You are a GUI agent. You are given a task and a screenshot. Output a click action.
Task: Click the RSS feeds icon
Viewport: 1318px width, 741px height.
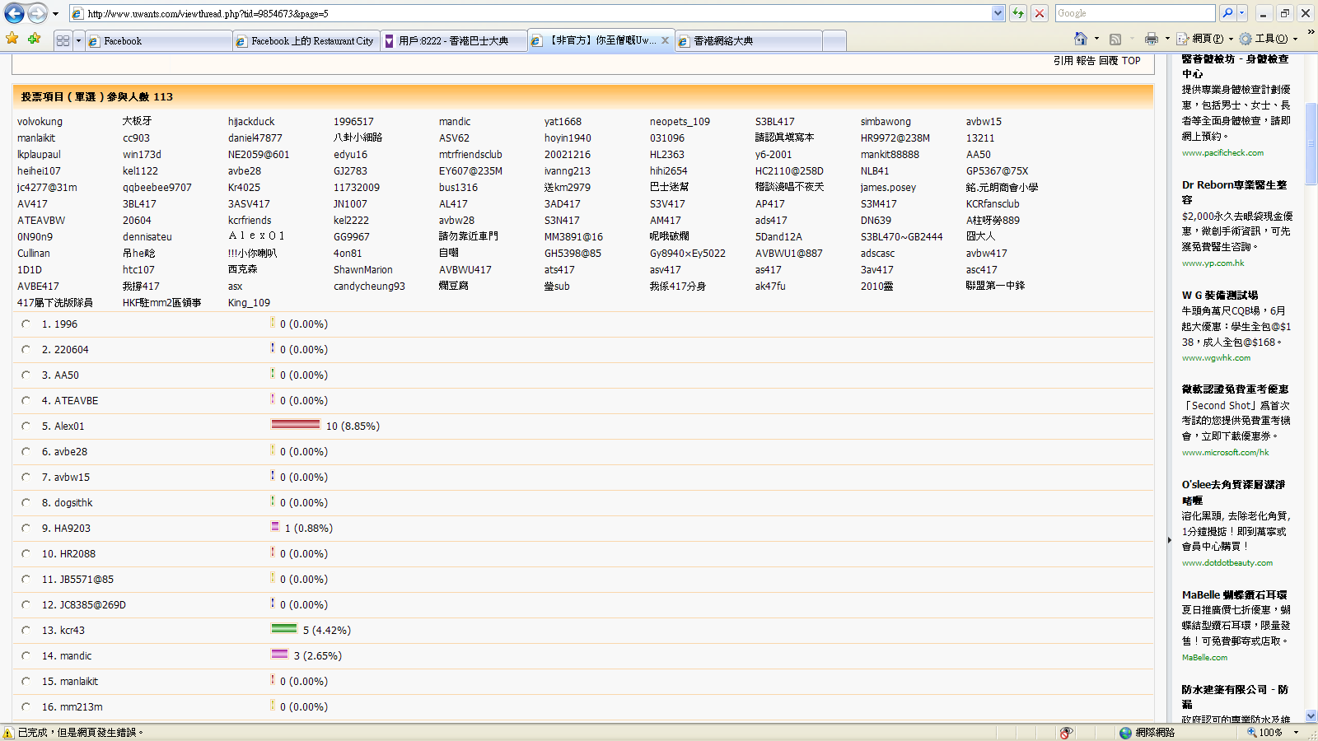click(x=1115, y=39)
